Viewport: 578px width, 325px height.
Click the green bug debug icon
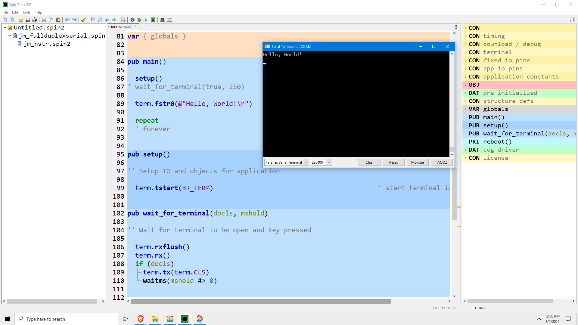[139, 20]
